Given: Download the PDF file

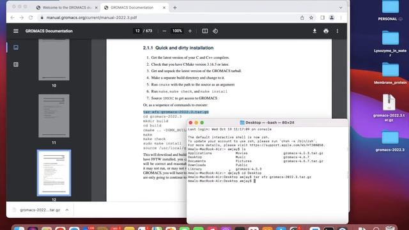Looking at the screenshot, I should tap(314, 31).
